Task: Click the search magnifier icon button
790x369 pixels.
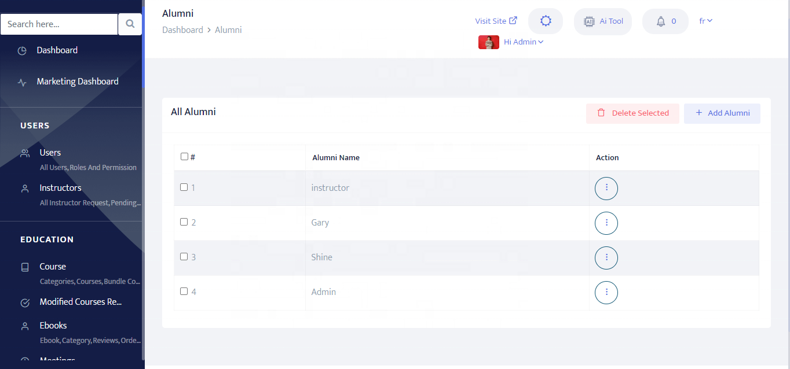Action: tap(130, 24)
